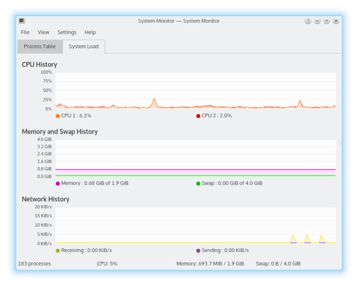The height and width of the screenshot is (286, 358).
Task: Click the magenta Memory legend dot
Action: 58,183
